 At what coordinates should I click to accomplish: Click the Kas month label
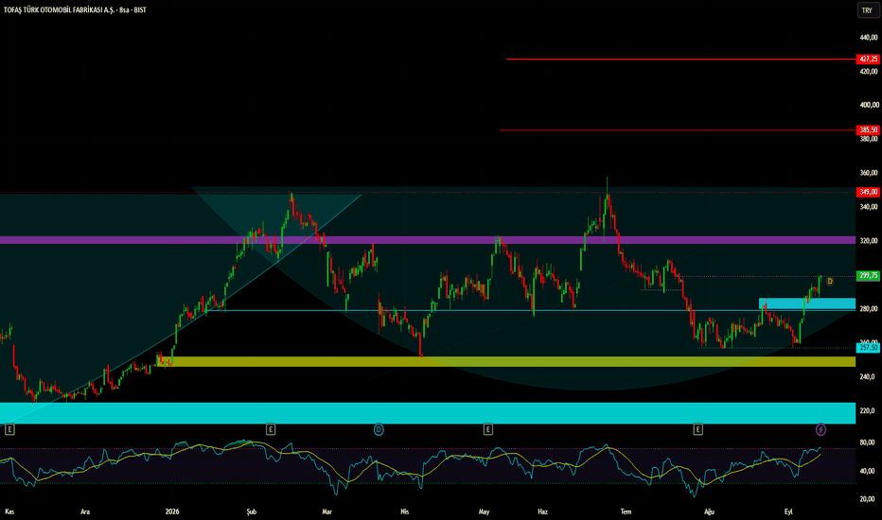pos(9,511)
